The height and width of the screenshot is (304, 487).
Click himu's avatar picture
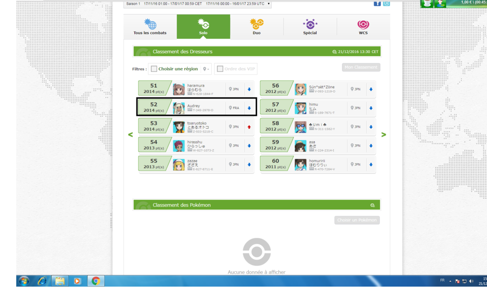(301, 108)
